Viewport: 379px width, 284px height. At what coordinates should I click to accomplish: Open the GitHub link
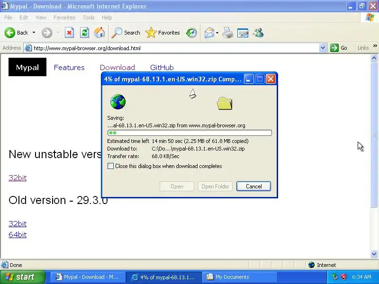coord(162,67)
